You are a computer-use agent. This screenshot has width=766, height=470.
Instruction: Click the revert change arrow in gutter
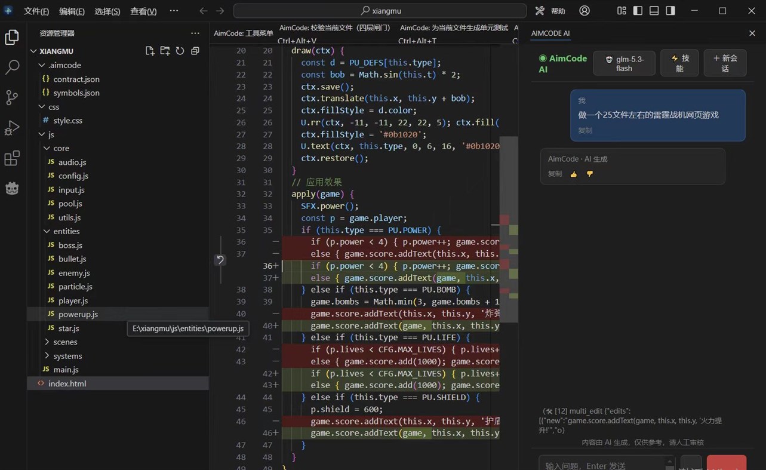point(220,259)
